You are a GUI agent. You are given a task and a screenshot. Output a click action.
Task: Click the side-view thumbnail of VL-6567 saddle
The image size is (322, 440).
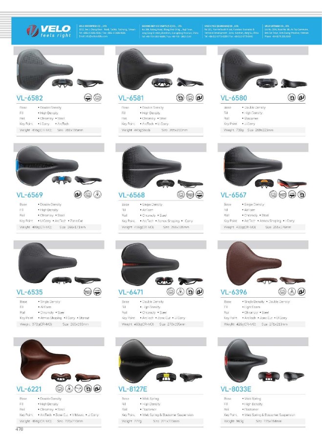pyautogui.click(x=292, y=183)
